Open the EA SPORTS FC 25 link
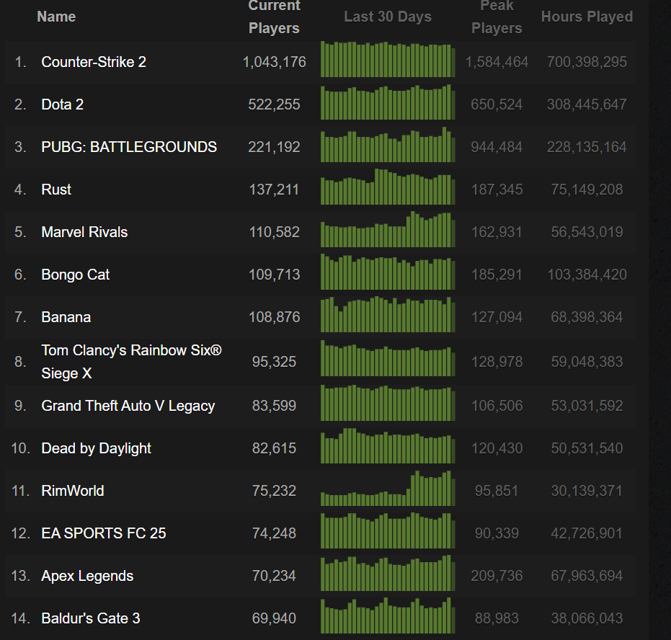Screen dimensions: 671x640 (104, 533)
